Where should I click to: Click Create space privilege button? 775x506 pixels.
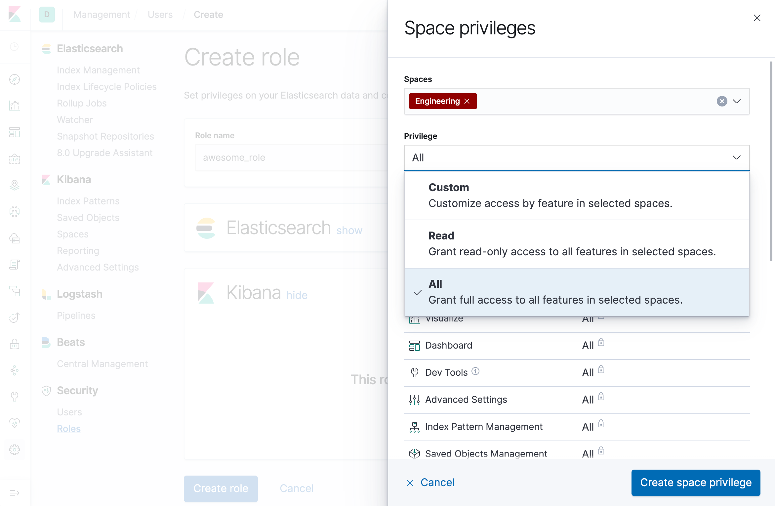[x=696, y=483]
